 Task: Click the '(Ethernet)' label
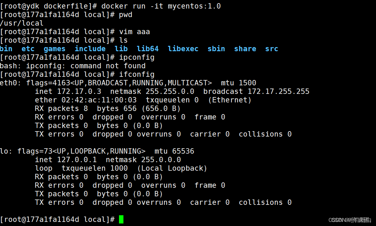(x=230, y=100)
